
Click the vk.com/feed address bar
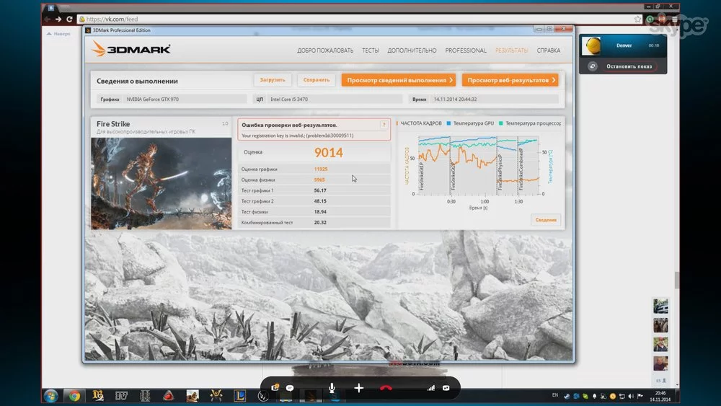(358, 19)
